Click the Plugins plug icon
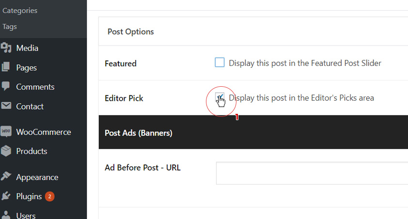 pos(6,196)
